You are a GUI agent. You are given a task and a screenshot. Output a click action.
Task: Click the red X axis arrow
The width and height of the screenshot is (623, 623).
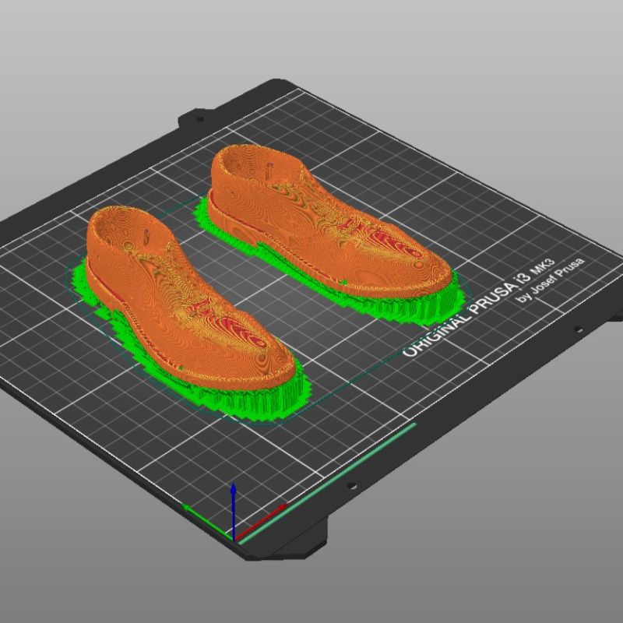[265, 516]
